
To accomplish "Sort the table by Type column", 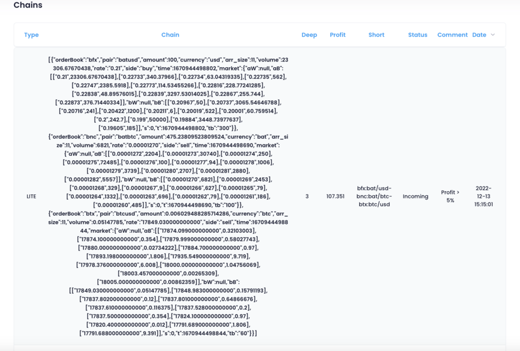I will [32, 35].
